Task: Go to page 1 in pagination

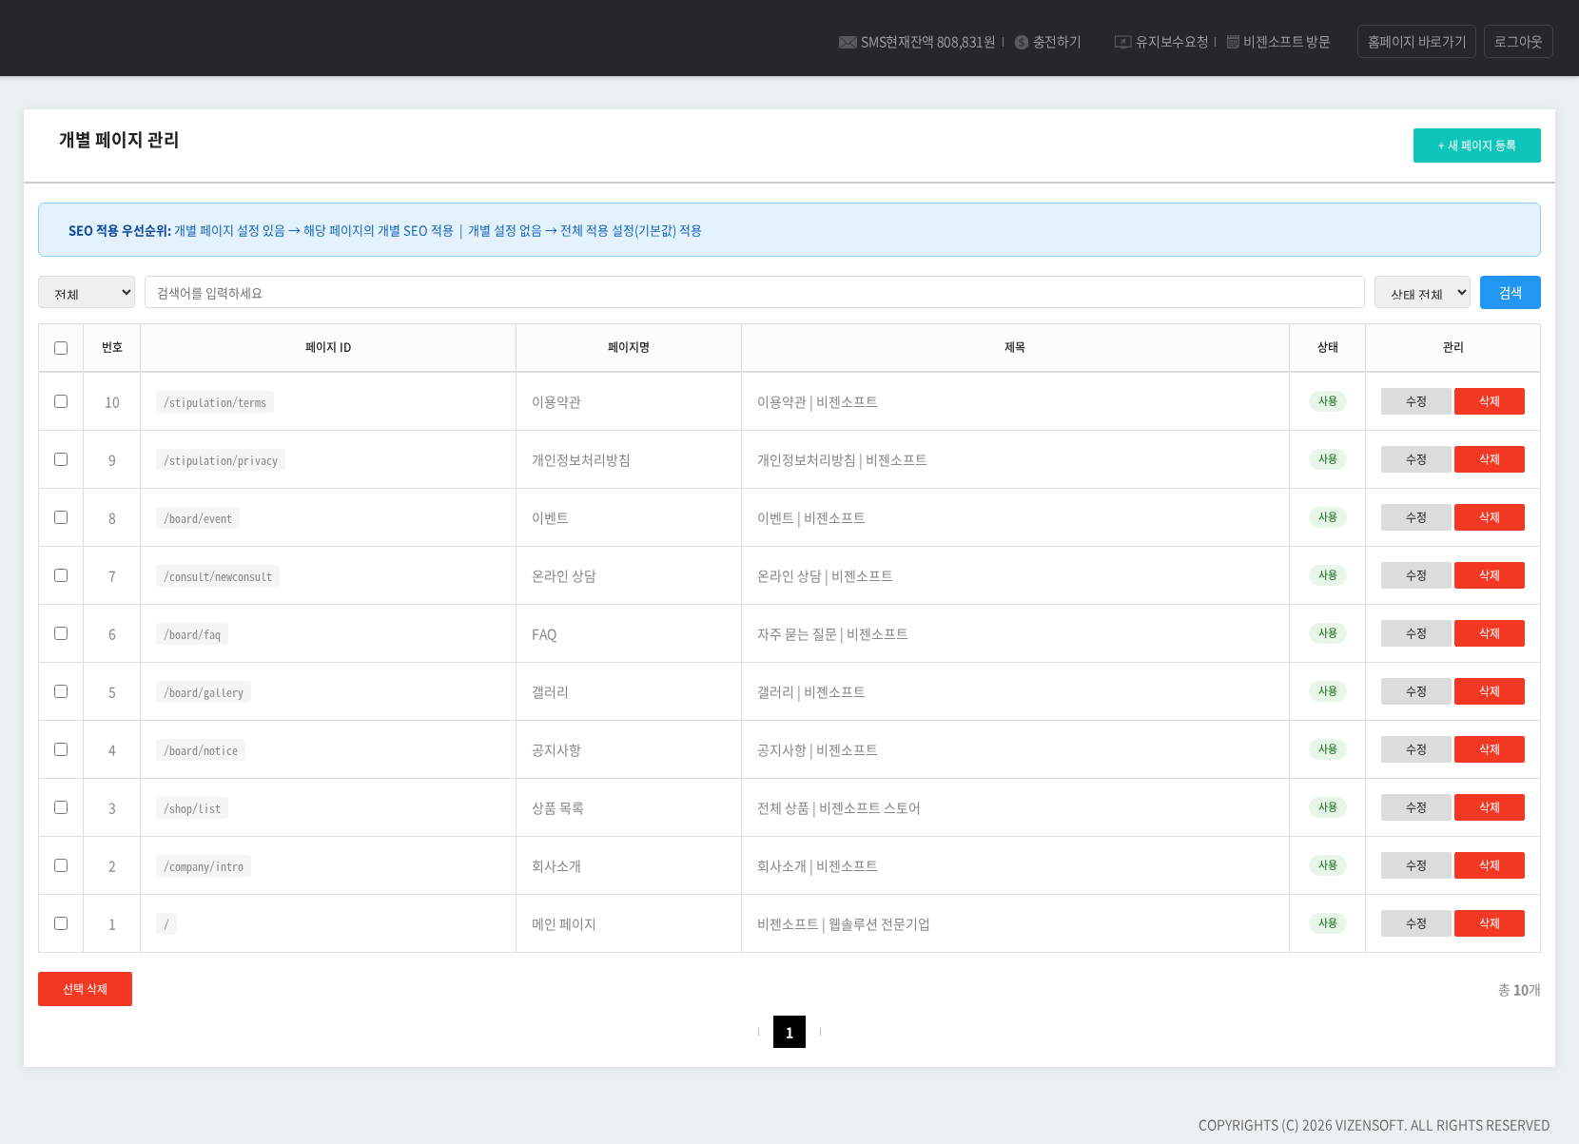Action: tap(789, 1032)
